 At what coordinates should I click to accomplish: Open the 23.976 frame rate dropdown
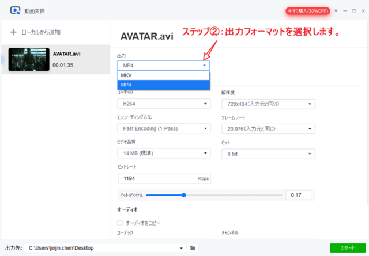268,128
